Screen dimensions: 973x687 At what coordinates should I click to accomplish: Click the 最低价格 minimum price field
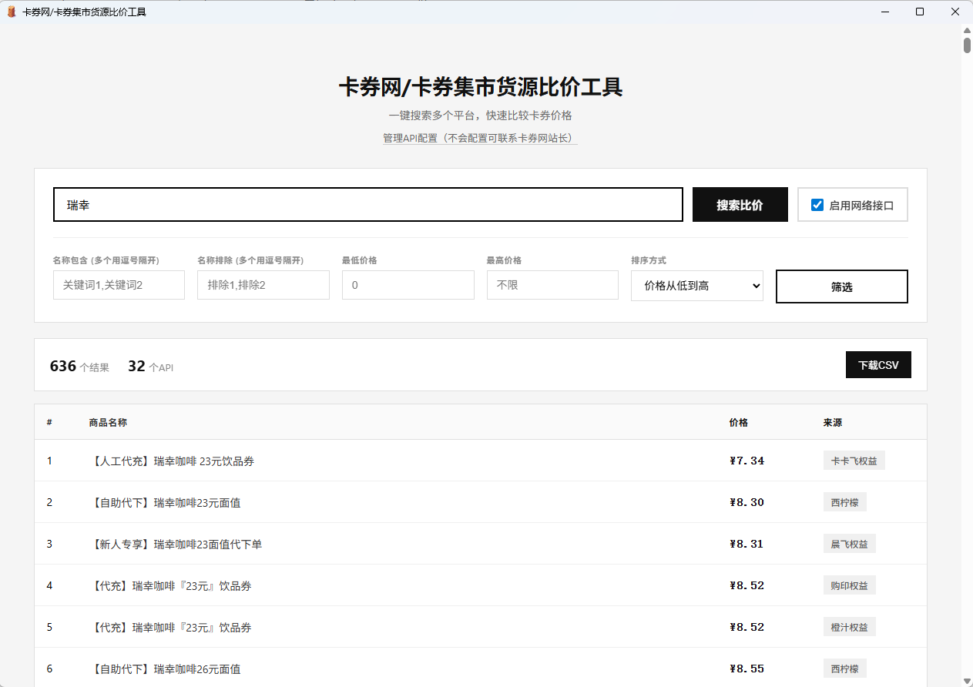click(x=408, y=284)
